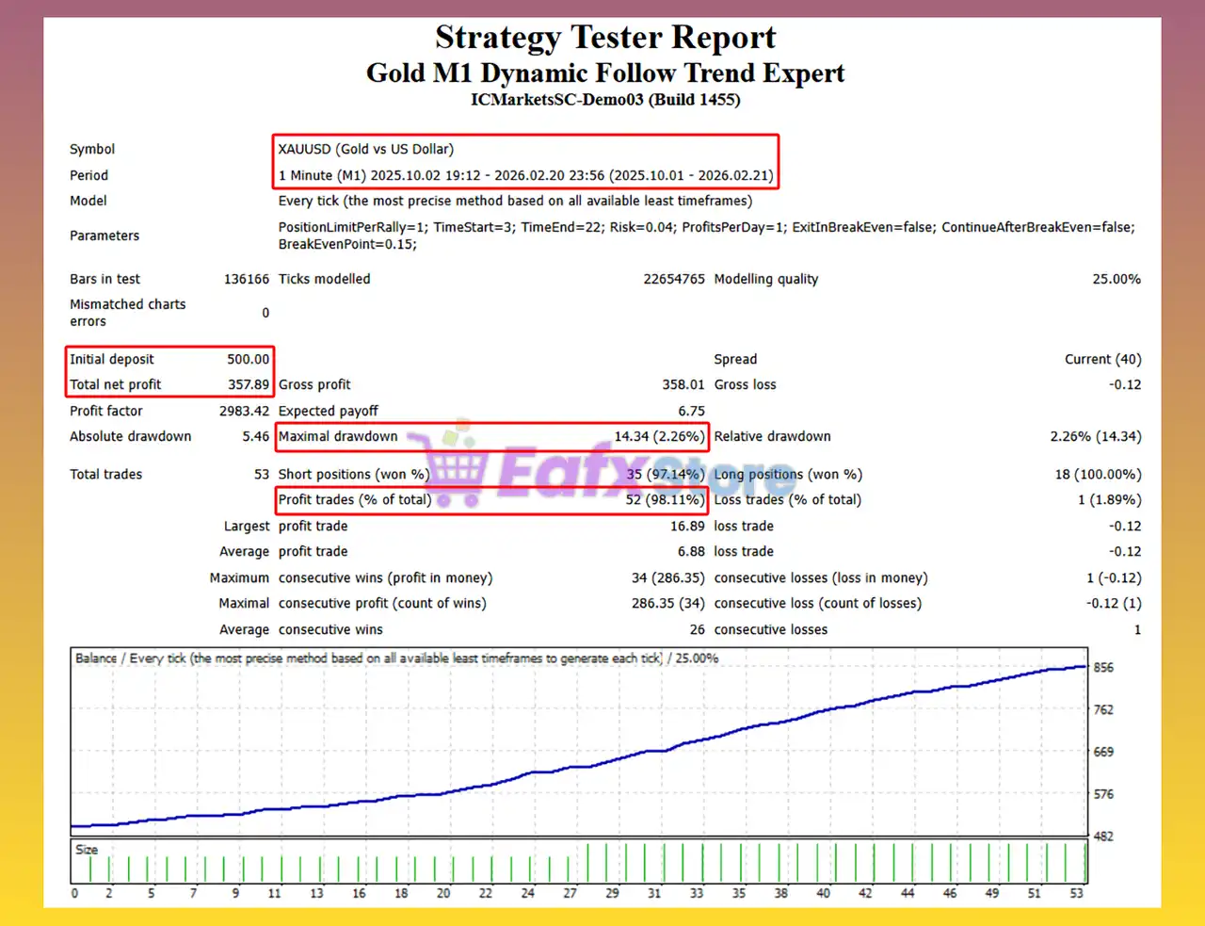Screen dimensions: 1205x926
Task: Select the Gold M1 Dynamic Follow Trend Expert heading
Action: click(x=605, y=73)
